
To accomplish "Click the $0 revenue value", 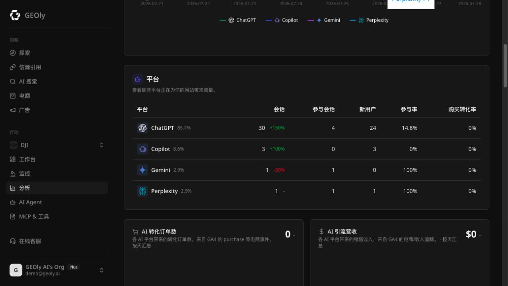I will click(x=471, y=234).
